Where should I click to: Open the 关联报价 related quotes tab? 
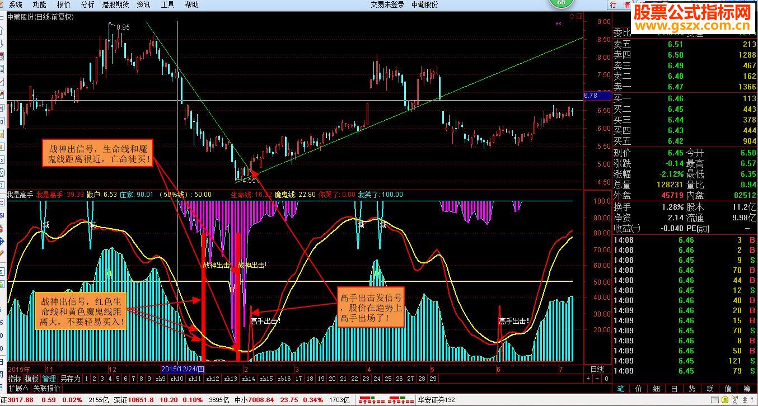46,388
